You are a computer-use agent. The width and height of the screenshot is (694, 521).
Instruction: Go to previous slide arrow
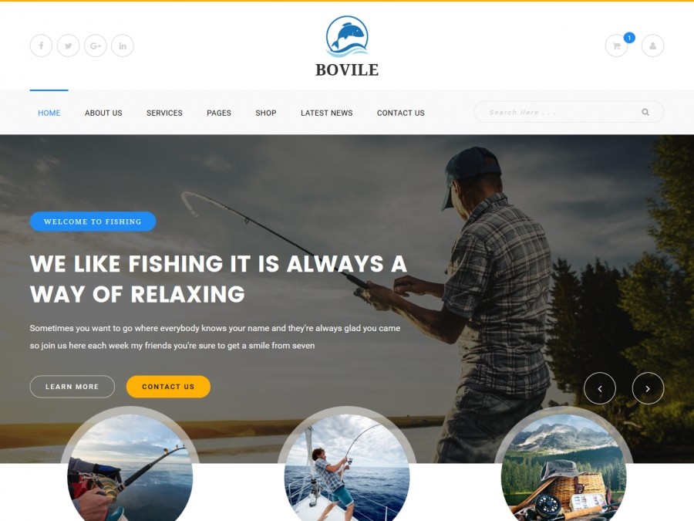pos(600,388)
